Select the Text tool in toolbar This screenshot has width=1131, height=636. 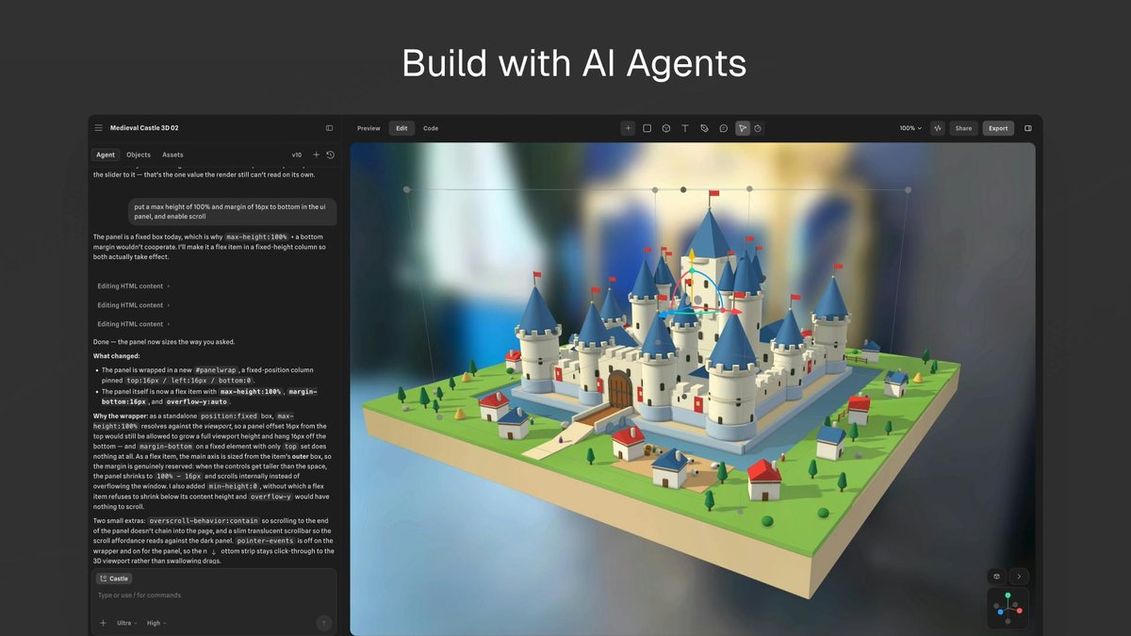(685, 128)
